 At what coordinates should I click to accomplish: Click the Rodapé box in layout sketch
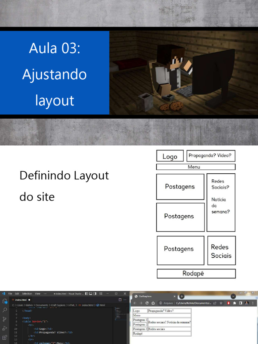(x=196, y=273)
